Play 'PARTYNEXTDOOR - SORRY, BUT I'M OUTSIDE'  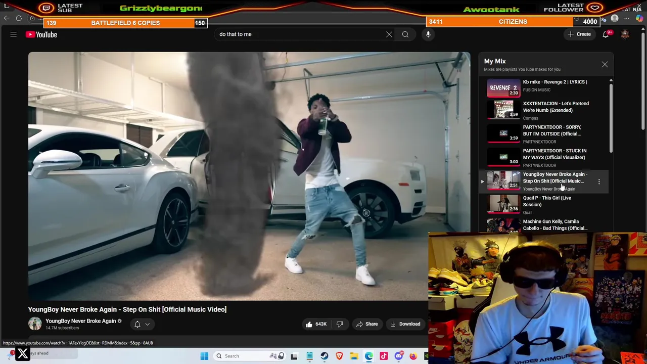pyautogui.click(x=552, y=130)
